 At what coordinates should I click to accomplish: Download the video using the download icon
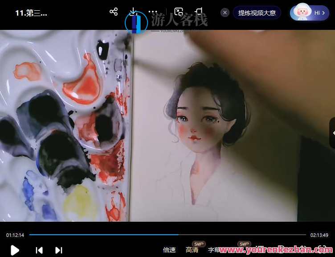133,12
